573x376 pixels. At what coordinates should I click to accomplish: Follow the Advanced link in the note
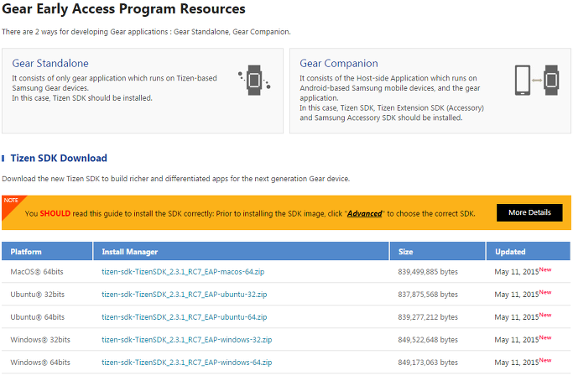[x=364, y=214]
